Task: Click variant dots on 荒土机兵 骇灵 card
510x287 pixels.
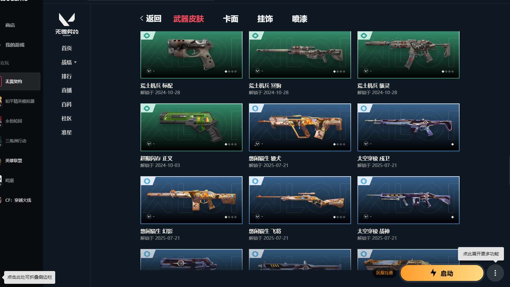Action: [447, 72]
